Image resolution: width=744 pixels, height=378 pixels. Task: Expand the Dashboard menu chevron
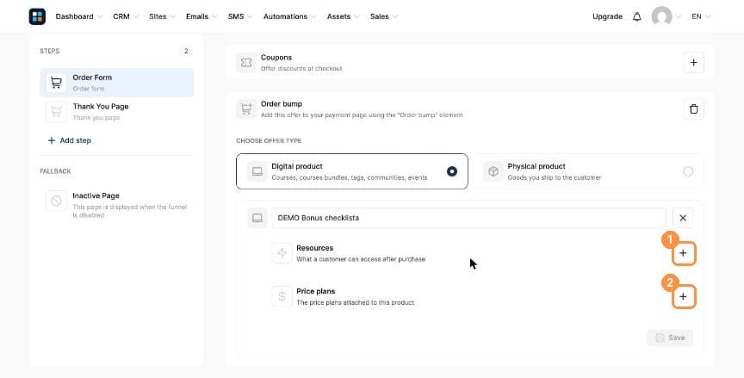[x=100, y=17]
